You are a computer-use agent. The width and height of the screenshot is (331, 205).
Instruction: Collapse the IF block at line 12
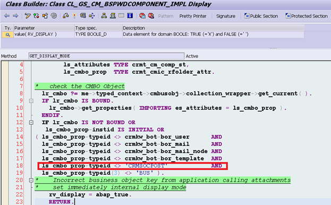click(x=31, y=123)
